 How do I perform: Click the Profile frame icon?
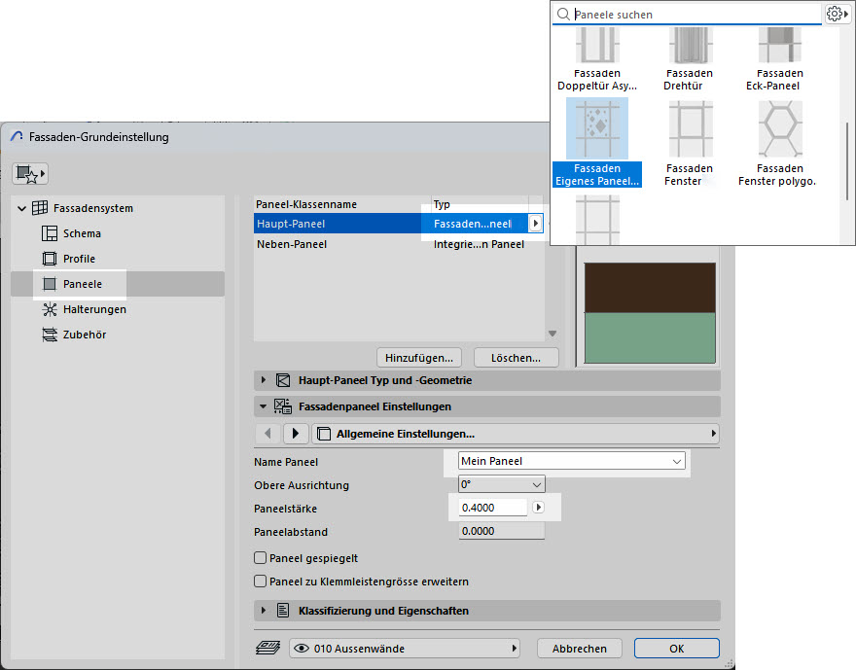[x=50, y=259]
